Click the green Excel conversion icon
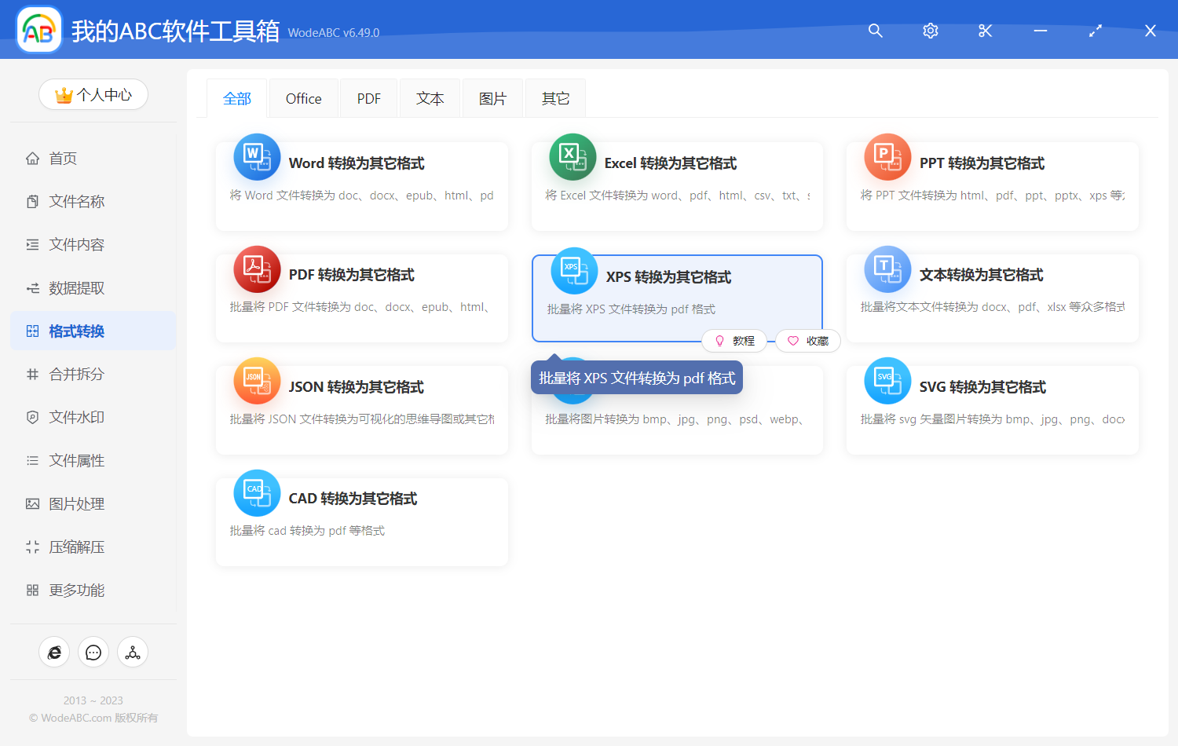The height and width of the screenshot is (746, 1178). point(573,157)
